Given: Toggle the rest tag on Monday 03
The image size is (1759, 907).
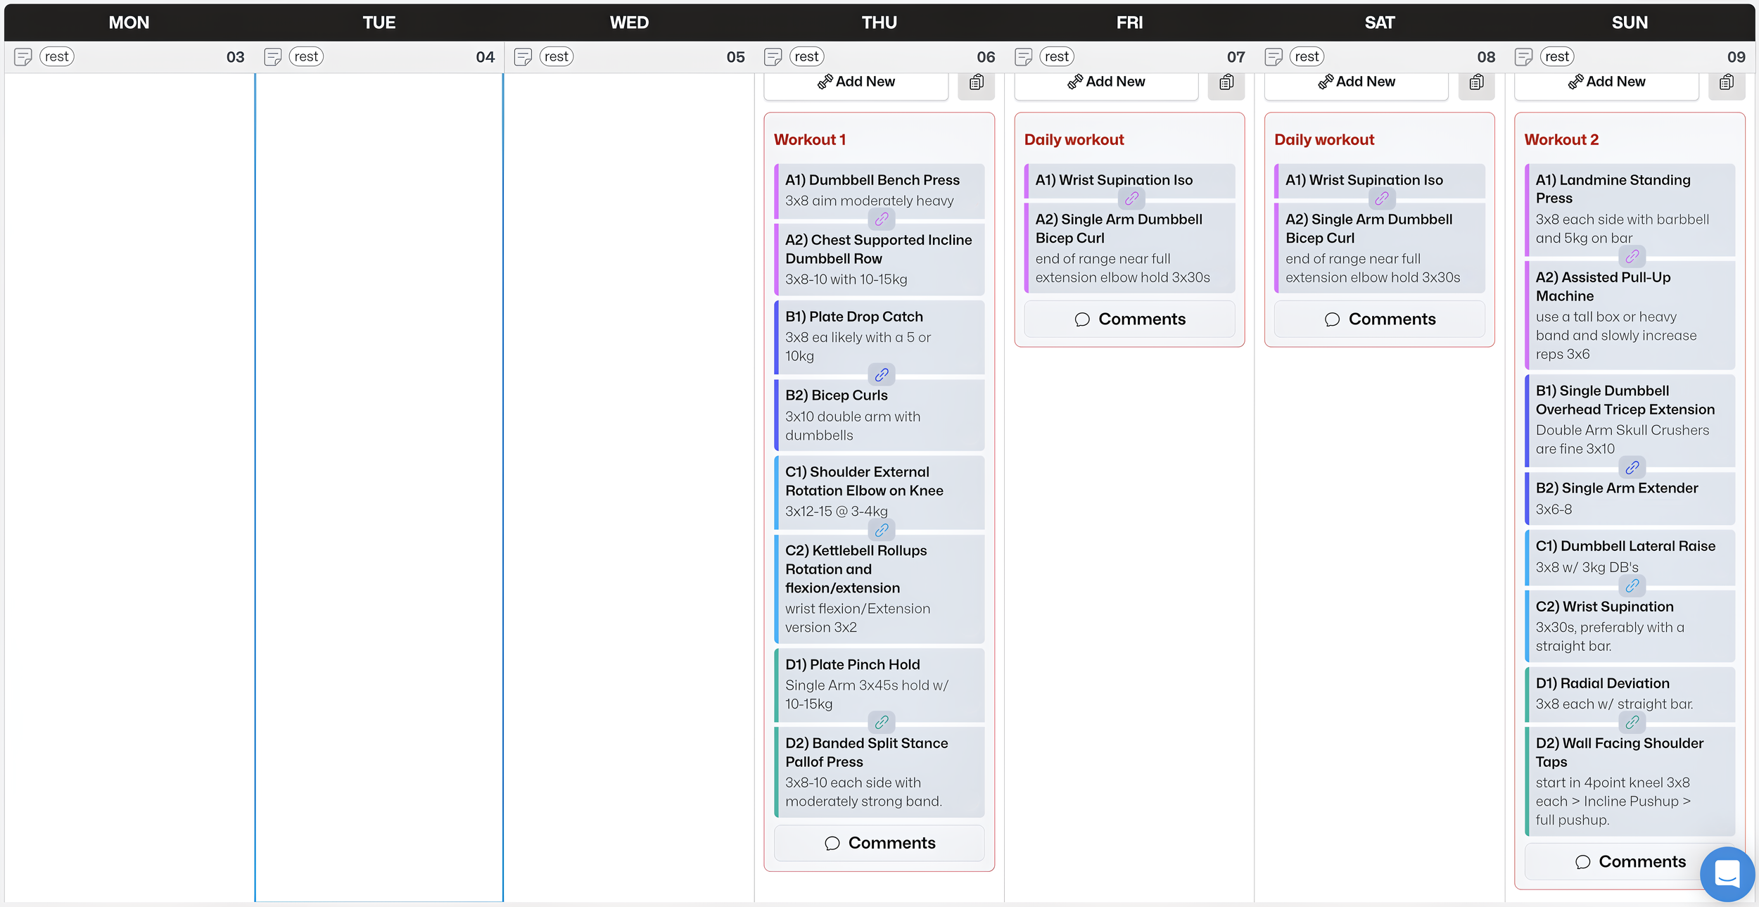Looking at the screenshot, I should 57,56.
